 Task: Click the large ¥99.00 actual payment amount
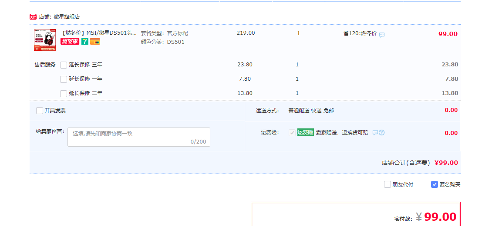click(x=436, y=217)
